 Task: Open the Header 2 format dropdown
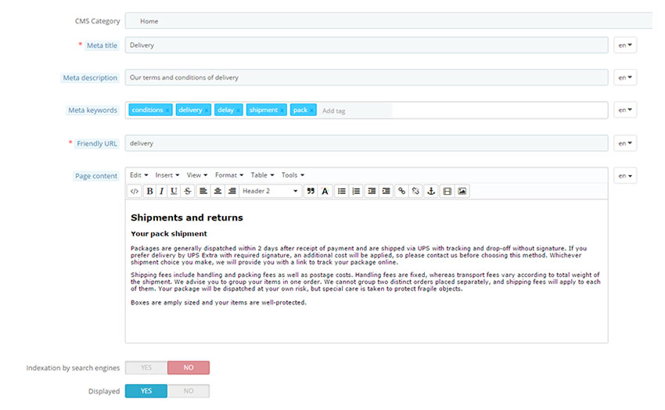(270, 191)
